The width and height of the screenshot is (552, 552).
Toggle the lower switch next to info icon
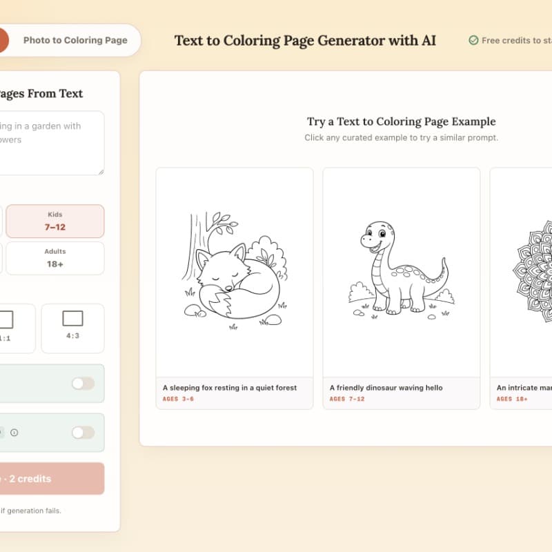tap(83, 433)
